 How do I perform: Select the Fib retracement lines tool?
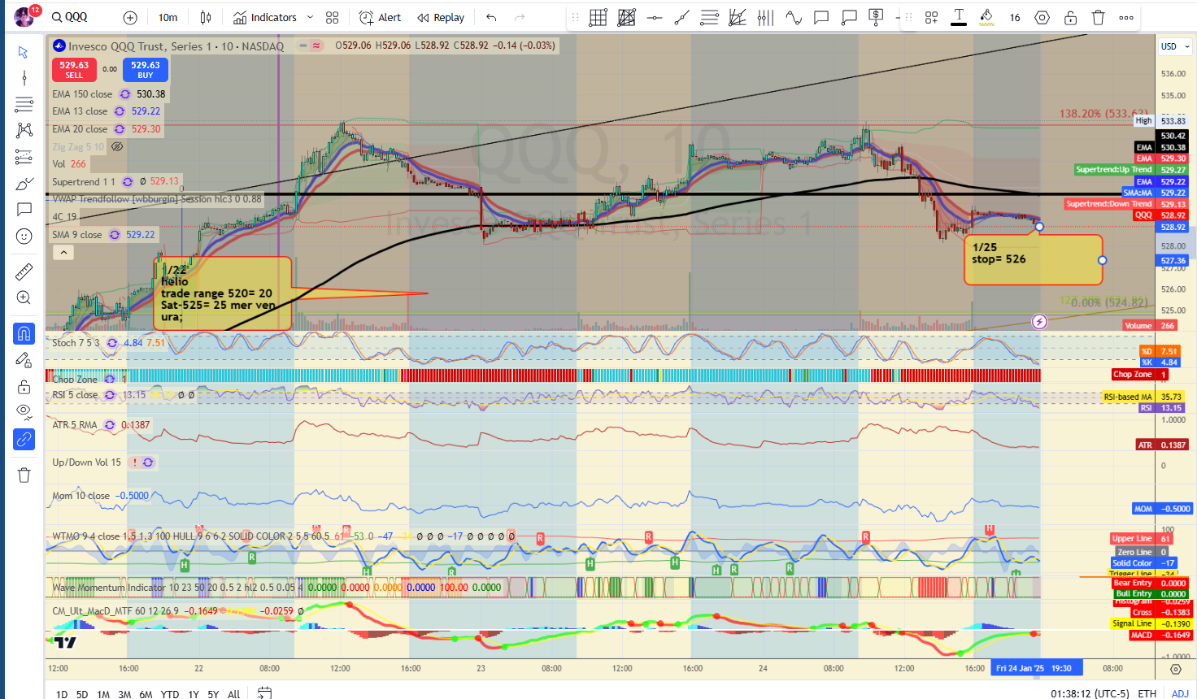click(x=709, y=17)
